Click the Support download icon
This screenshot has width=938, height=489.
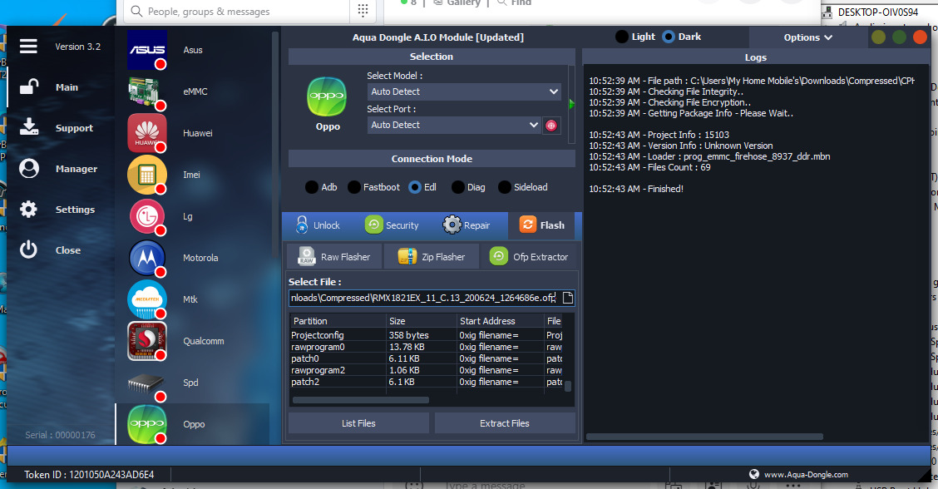point(29,127)
